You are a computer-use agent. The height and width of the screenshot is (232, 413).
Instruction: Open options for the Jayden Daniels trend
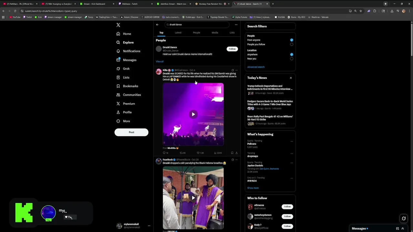tap(292, 163)
